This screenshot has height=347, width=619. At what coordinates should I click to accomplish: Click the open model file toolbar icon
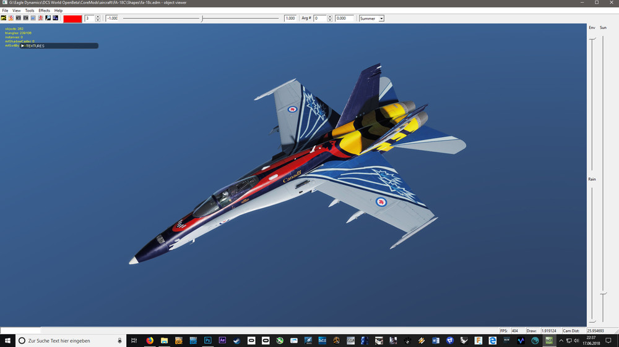(x=4, y=18)
